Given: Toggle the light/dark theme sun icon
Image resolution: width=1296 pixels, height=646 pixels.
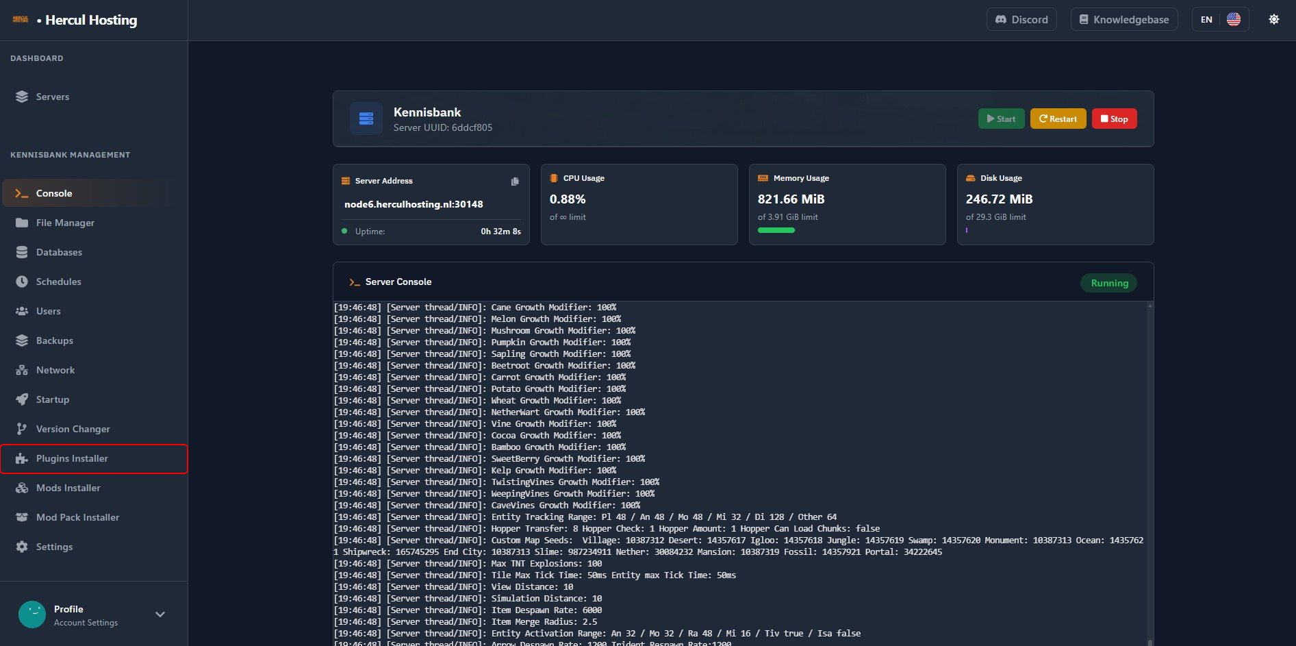Looking at the screenshot, I should [x=1273, y=19].
